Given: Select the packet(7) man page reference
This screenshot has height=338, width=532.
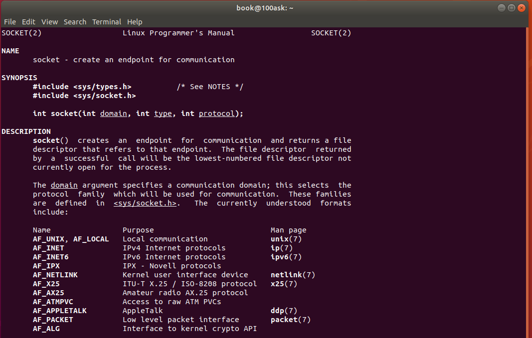Looking at the screenshot, I should click(x=290, y=320).
